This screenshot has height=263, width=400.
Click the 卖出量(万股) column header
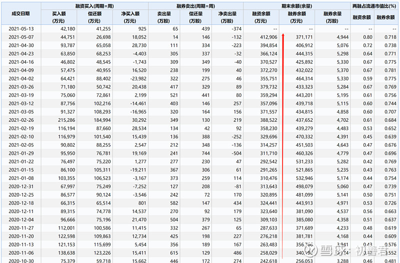(164, 17)
